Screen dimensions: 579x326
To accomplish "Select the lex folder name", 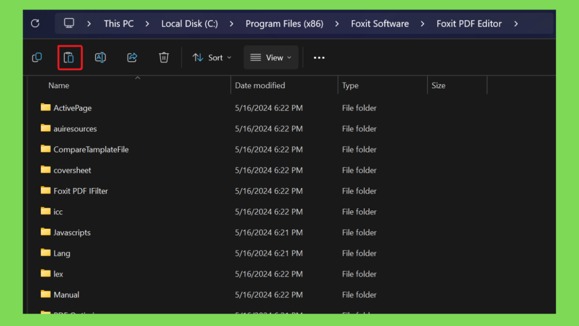I will pos(58,274).
